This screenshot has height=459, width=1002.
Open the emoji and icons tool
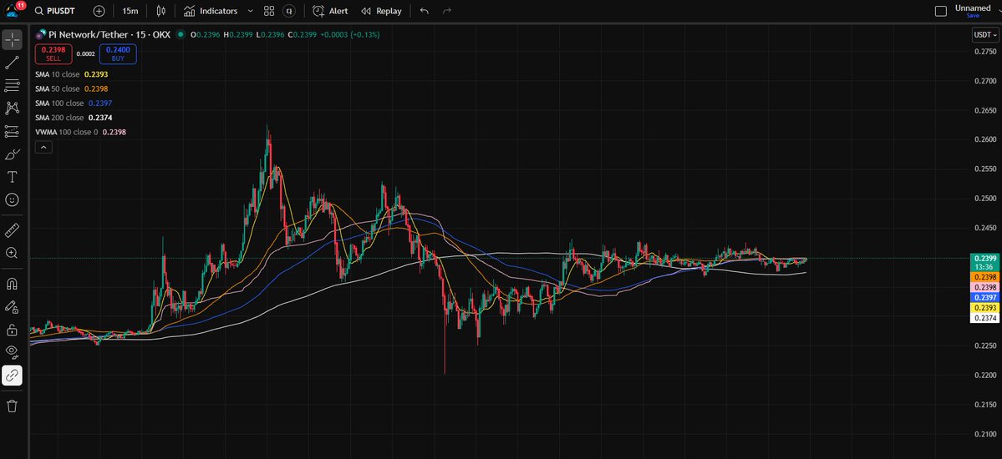coord(13,199)
